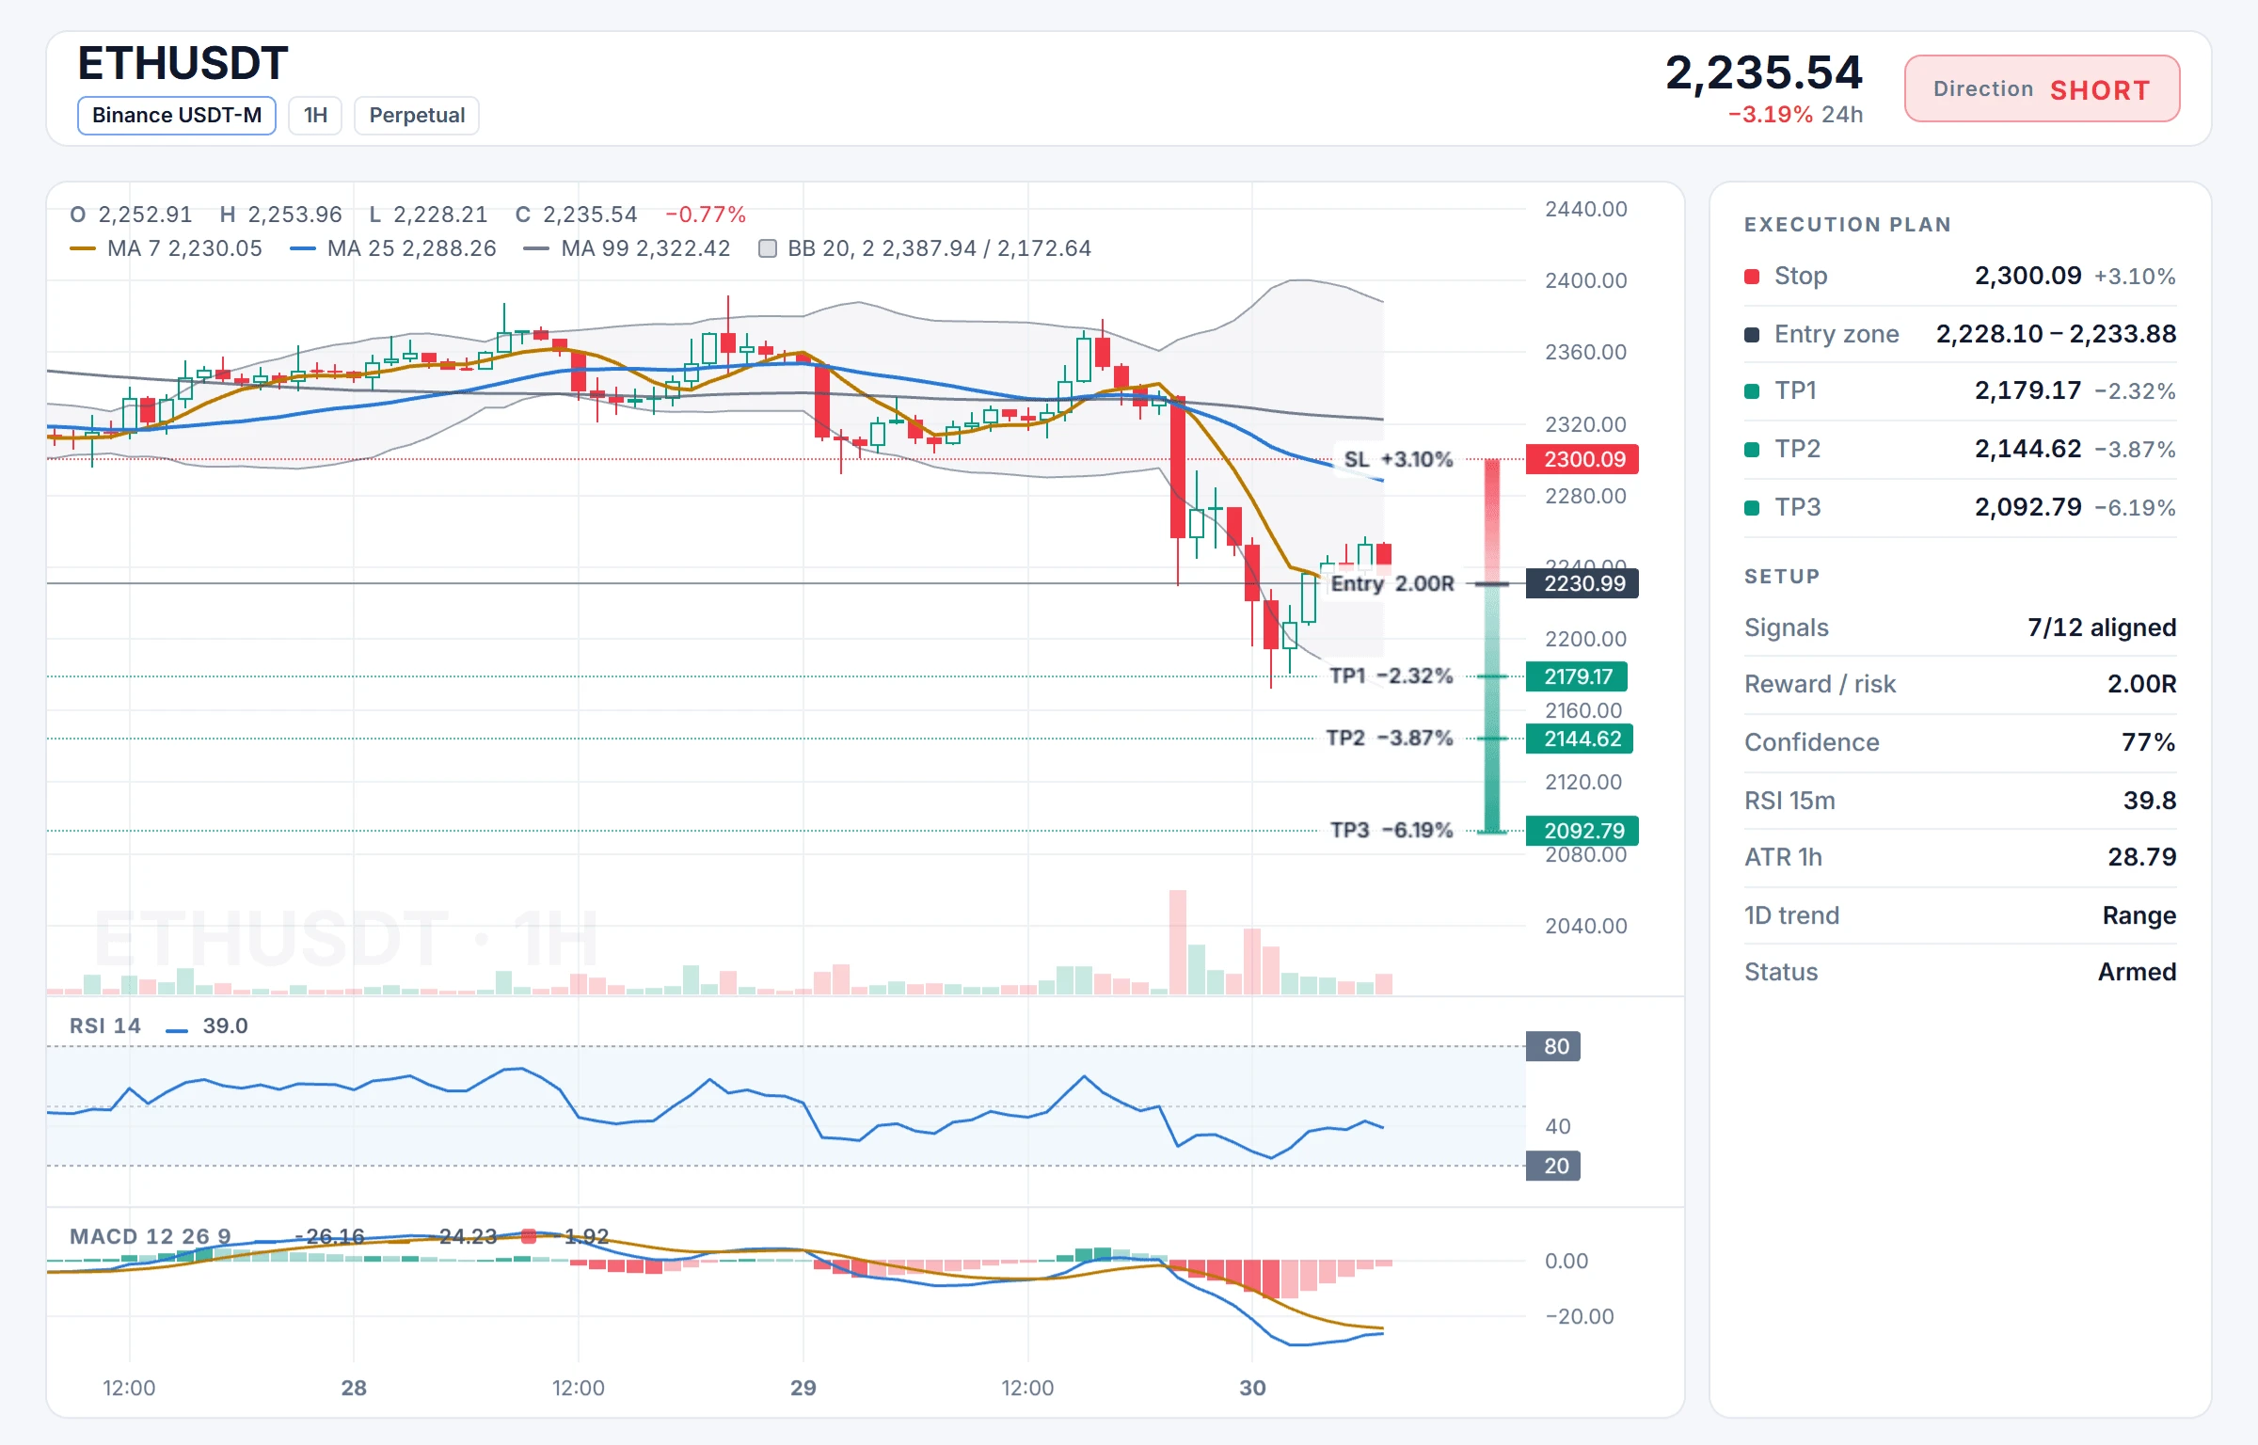Click the −3.19% 24h change text
This screenshot has width=2258, height=1445.
pyautogui.click(x=1795, y=115)
